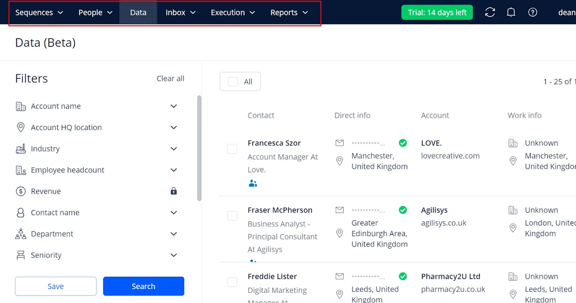Click the help question mark icon
This screenshot has width=576, height=303.
[x=533, y=12]
